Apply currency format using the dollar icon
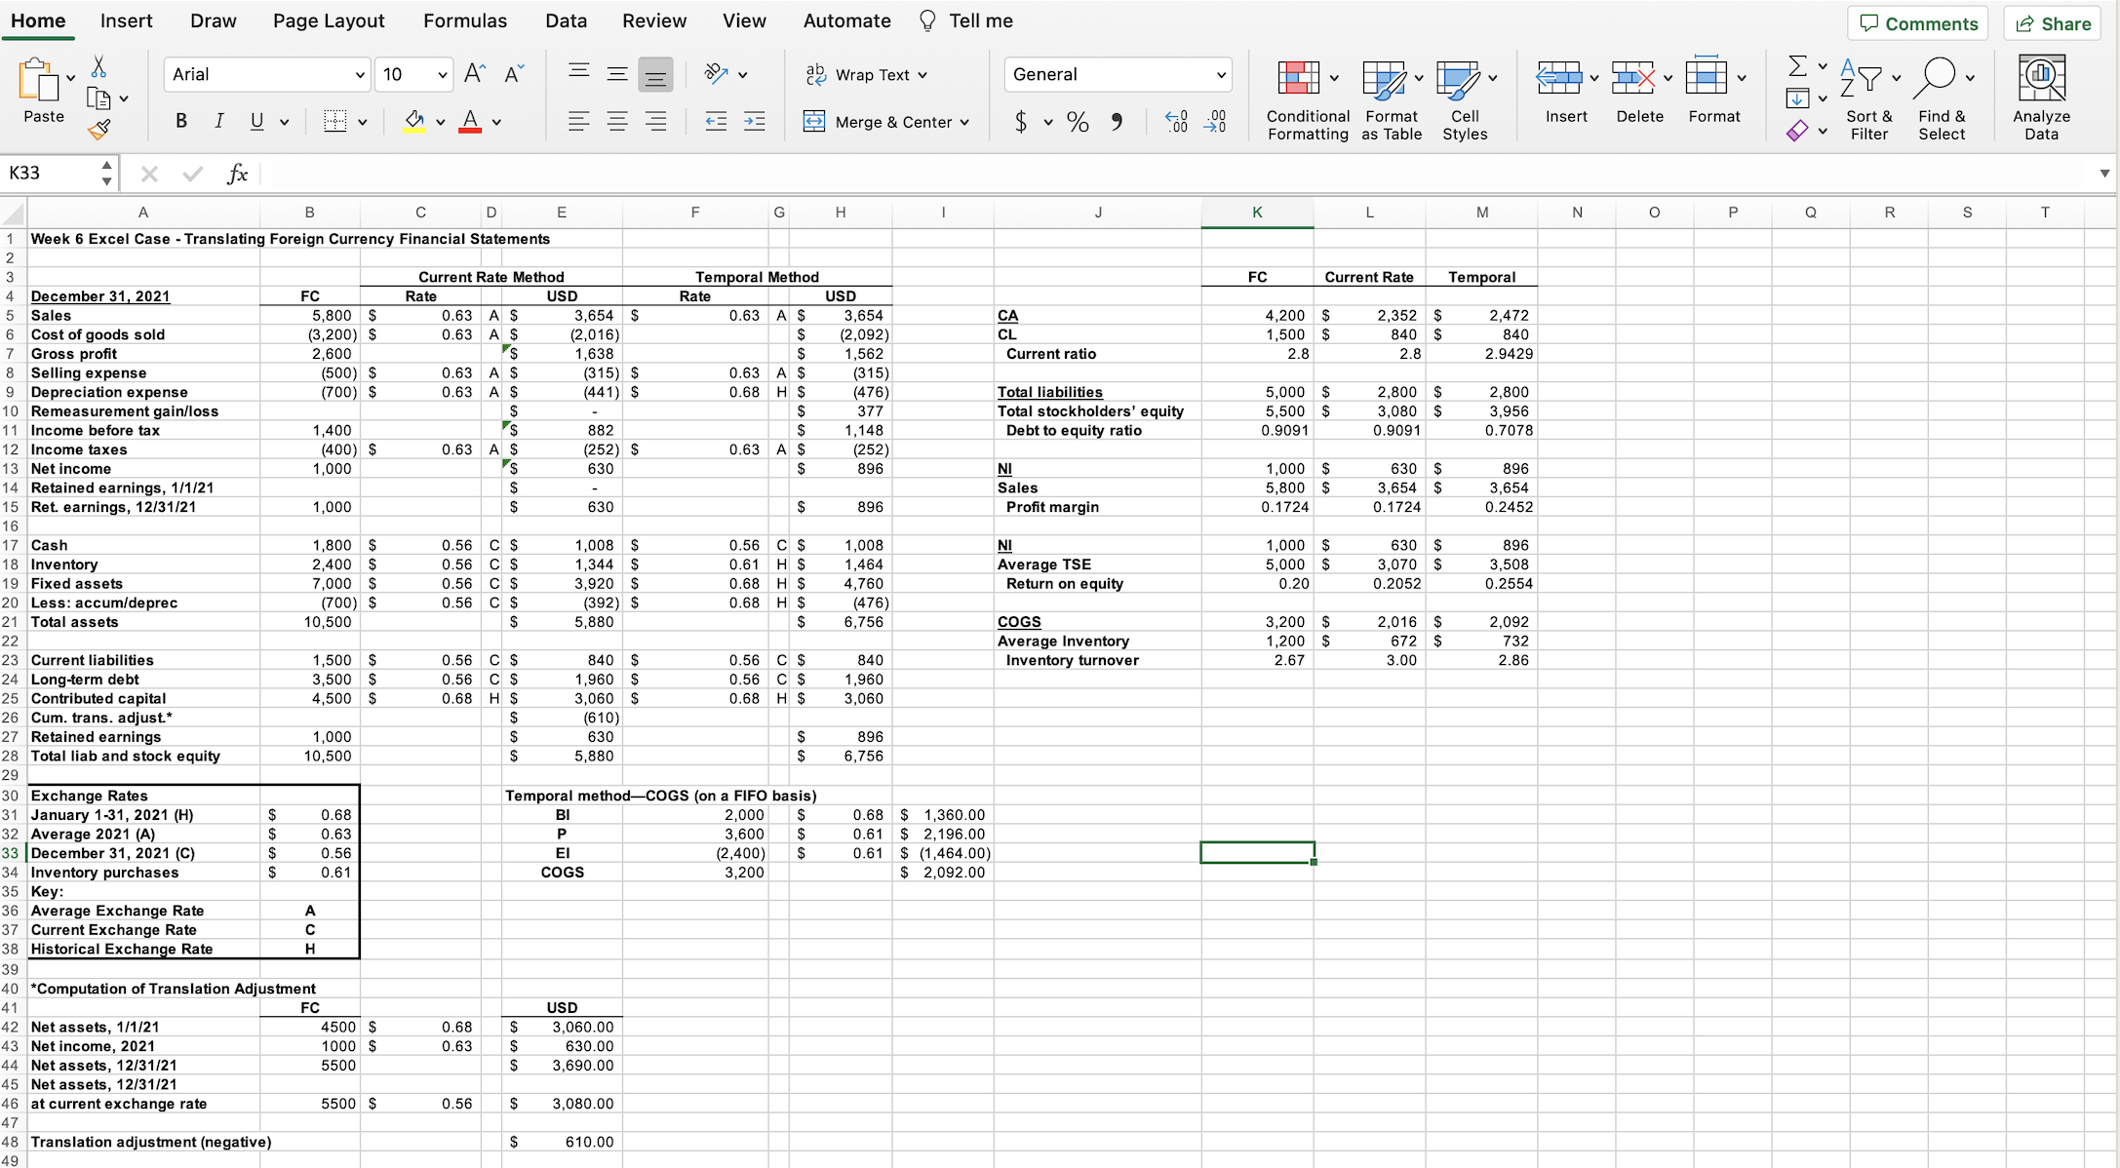This screenshot has width=2120, height=1168. [x=1022, y=121]
